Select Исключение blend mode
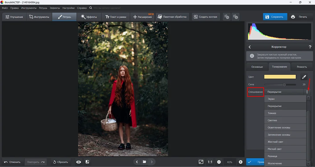This screenshot has height=167, width=315. (x=285, y=164)
